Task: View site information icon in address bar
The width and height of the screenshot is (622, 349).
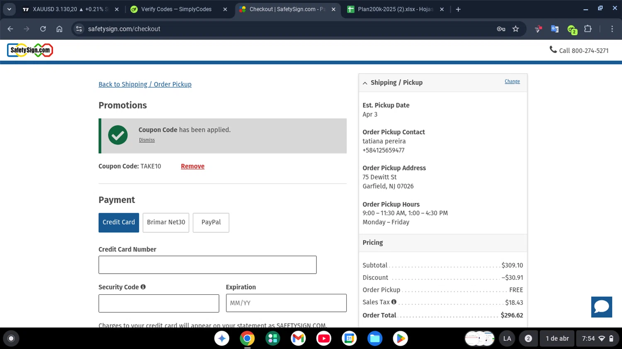Action: (79, 29)
